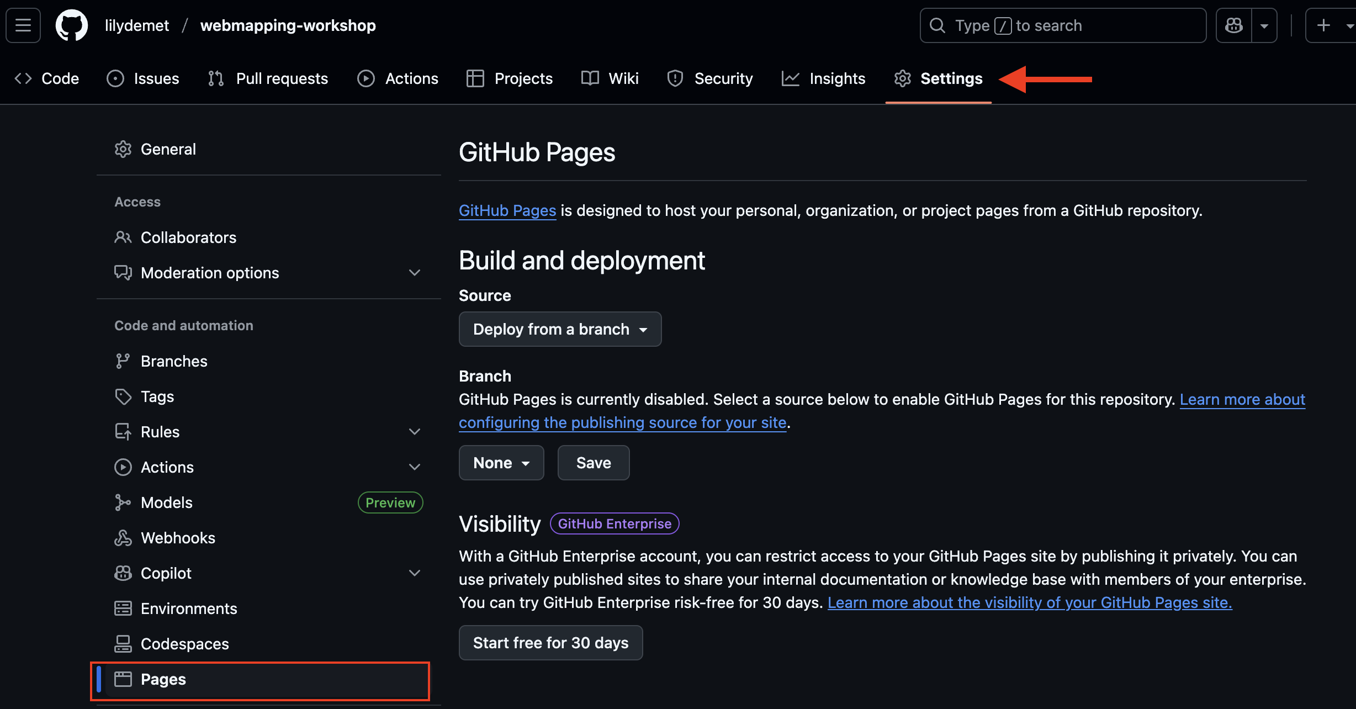
Task: Click the General sidebar gear icon
Action: 123,149
